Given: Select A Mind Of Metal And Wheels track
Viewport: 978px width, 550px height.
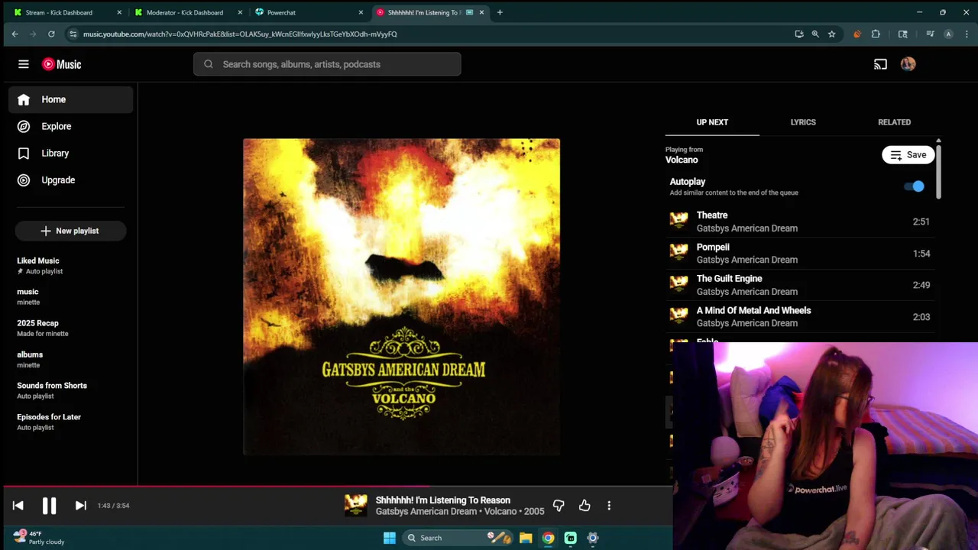Looking at the screenshot, I should [800, 317].
